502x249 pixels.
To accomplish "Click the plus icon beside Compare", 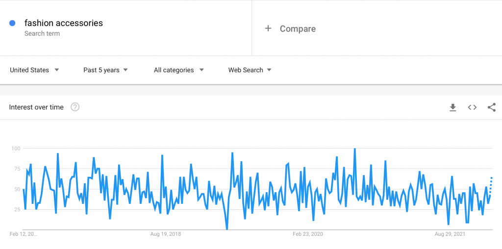I will pos(268,28).
